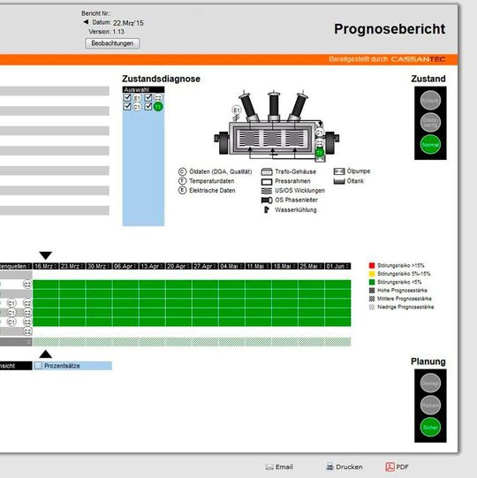Click the Niedrige Prognosestärke legend swatch
The height and width of the screenshot is (478, 477).
[372, 307]
